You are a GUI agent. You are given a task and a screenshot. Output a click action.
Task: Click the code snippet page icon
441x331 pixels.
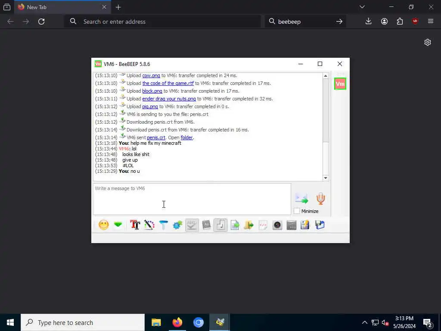click(263, 225)
